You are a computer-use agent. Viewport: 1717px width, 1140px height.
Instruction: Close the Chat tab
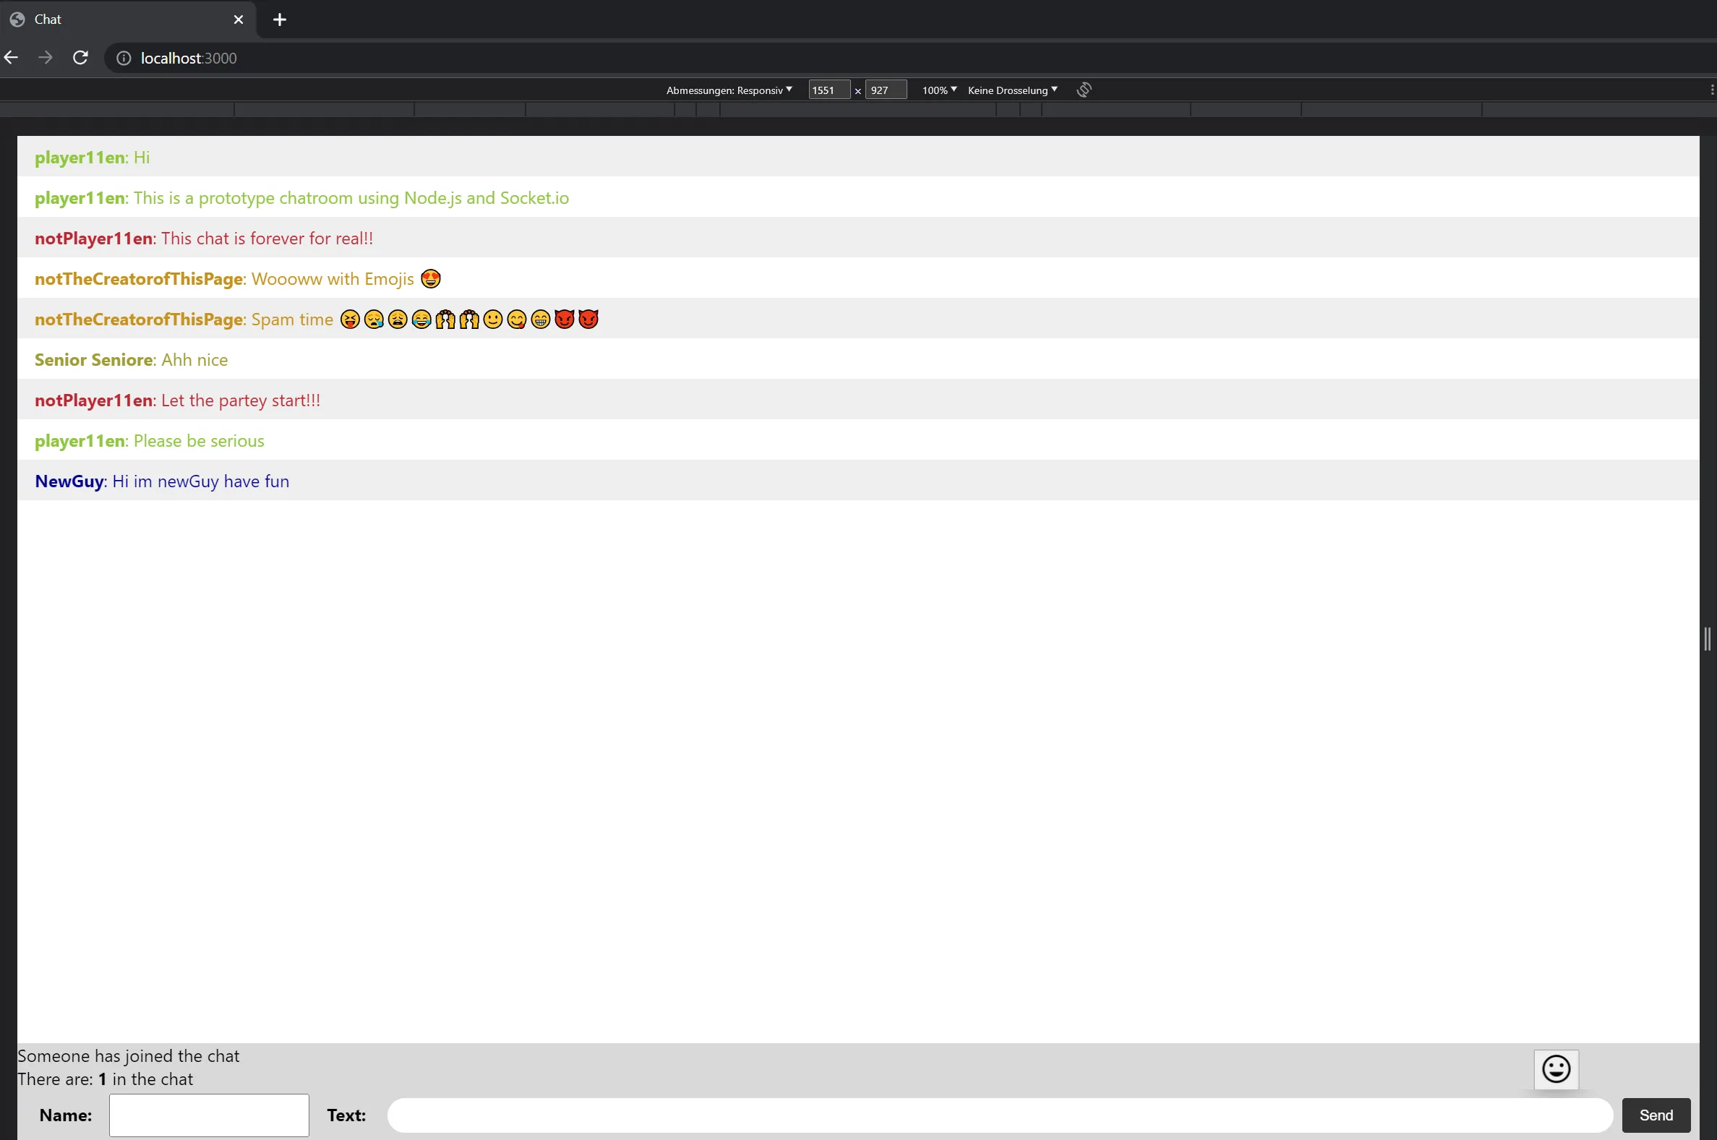point(239,20)
